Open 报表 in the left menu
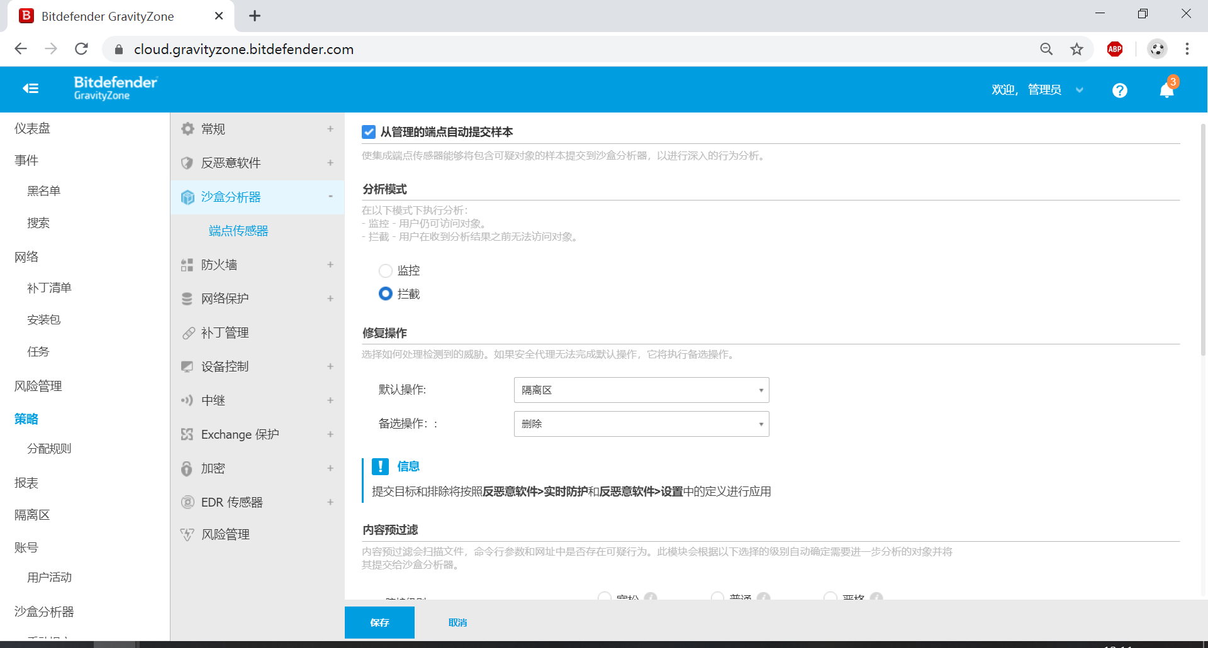Viewport: 1208px width, 648px height. (26, 483)
